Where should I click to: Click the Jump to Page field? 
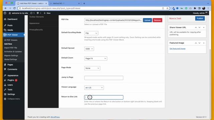[x=104, y=78]
